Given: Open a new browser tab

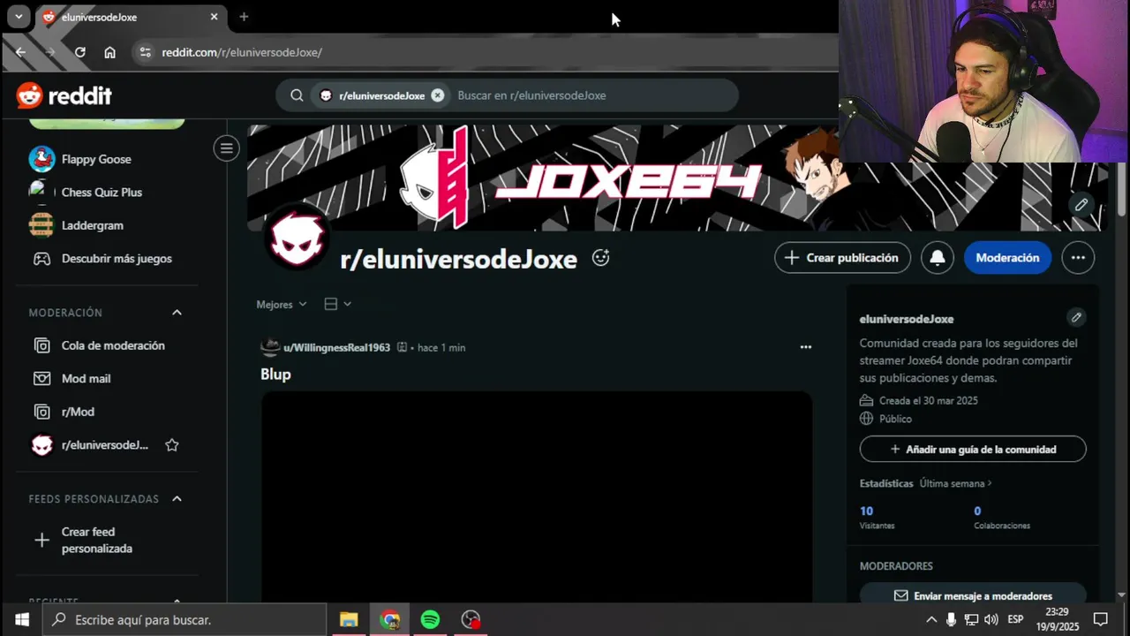Looking at the screenshot, I should (244, 17).
